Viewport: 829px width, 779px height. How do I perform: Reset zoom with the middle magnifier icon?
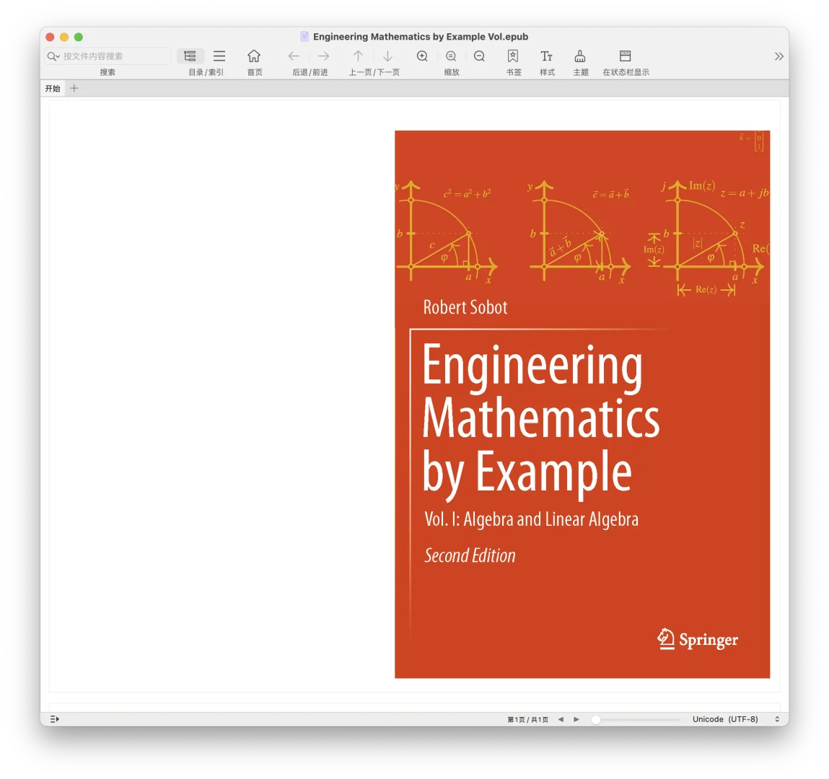click(451, 56)
